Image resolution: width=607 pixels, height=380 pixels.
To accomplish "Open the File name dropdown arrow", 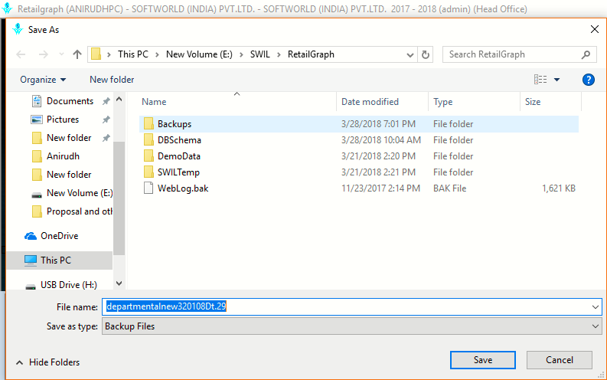I will (x=596, y=307).
